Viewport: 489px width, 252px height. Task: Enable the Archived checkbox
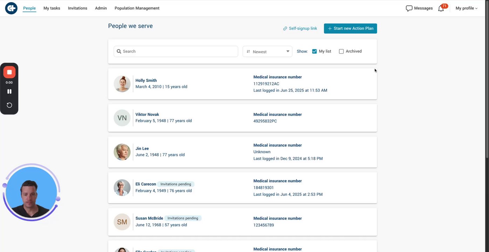[x=341, y=51]
